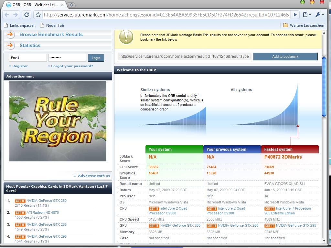
Task: Click GET IT badge for previous system CPU
Action: coord(212,209)
